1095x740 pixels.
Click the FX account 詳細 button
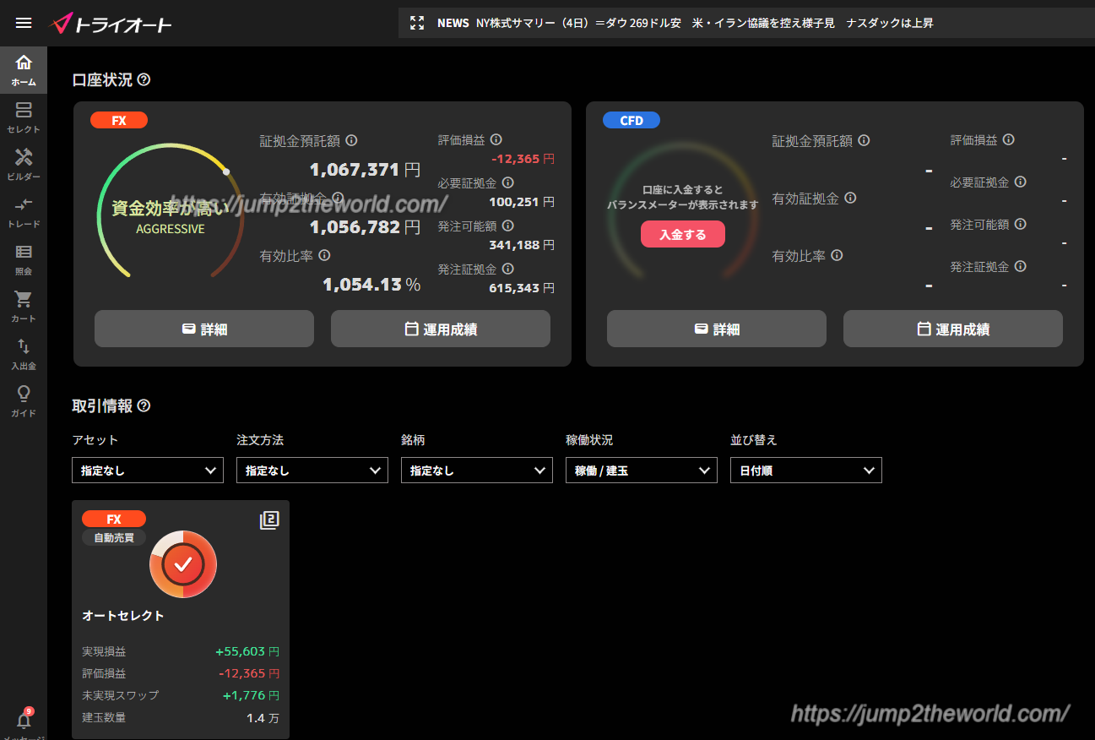pos(204,329)
